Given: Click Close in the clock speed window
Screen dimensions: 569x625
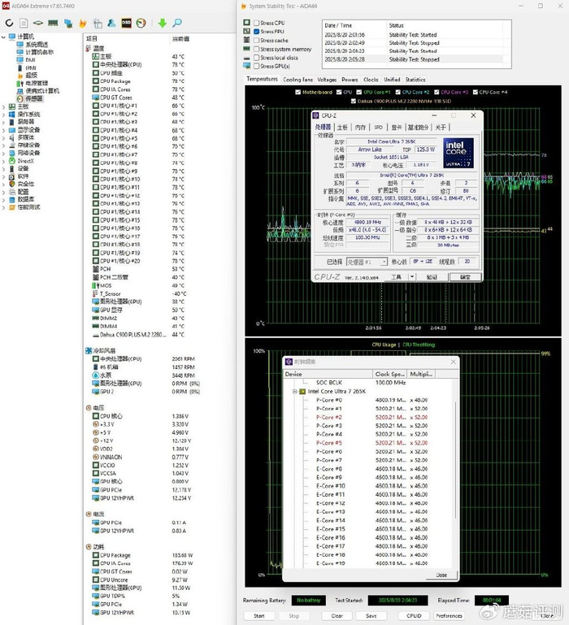Looking at the screenshot, I should (441, 575).
